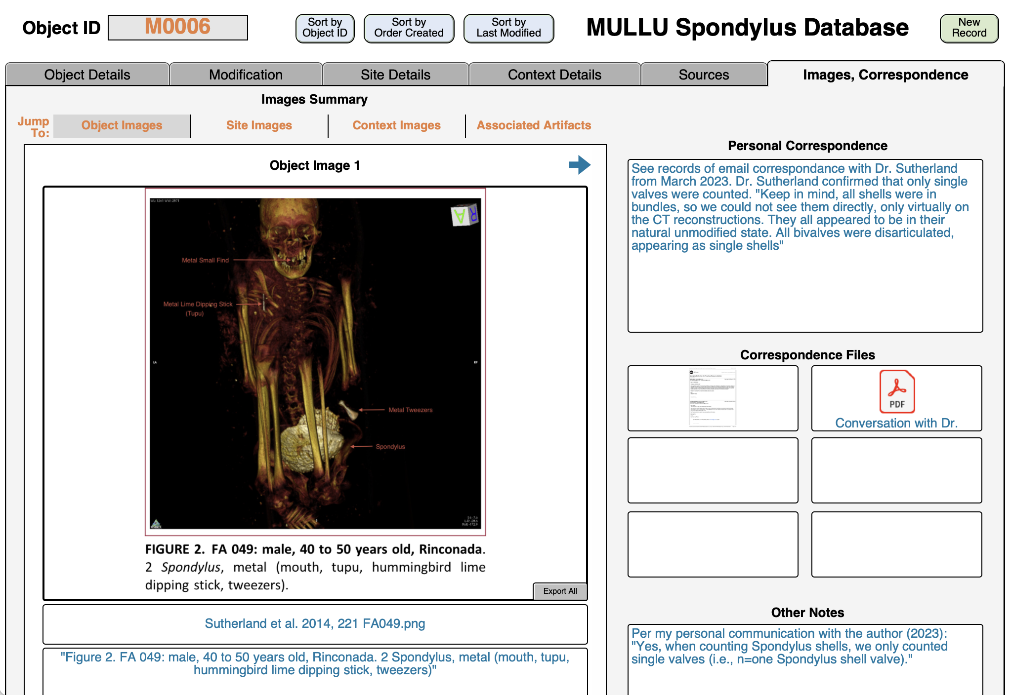
Task: Open the Modification tab
Action: pos(246,75)
